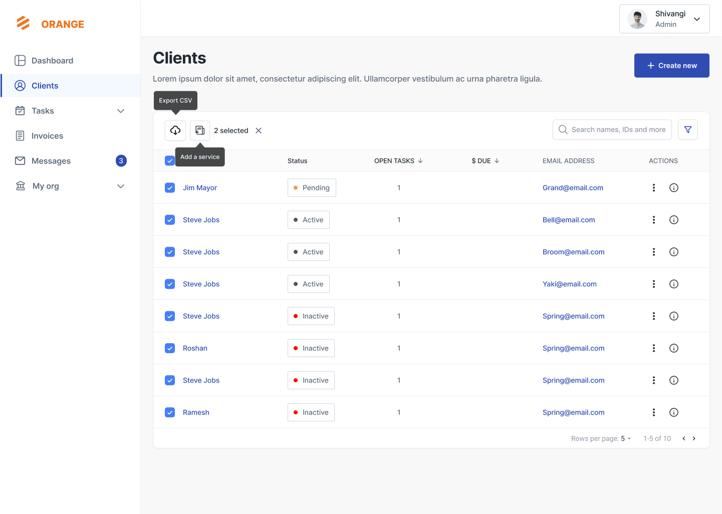The width and height of the screenshot is (722, 514).
Task: Open info icon for Jim Mayor row
Action: point(674,188)
